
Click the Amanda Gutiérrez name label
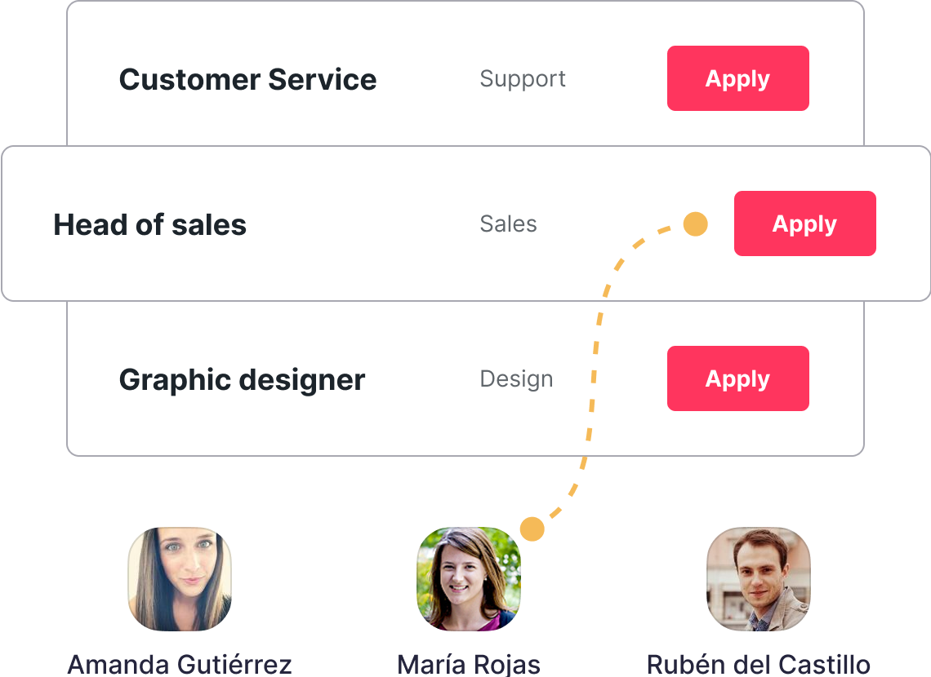(180, 664)
